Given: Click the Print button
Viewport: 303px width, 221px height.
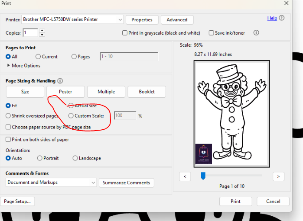Looking at the screenshot, I should pos(235,202).
